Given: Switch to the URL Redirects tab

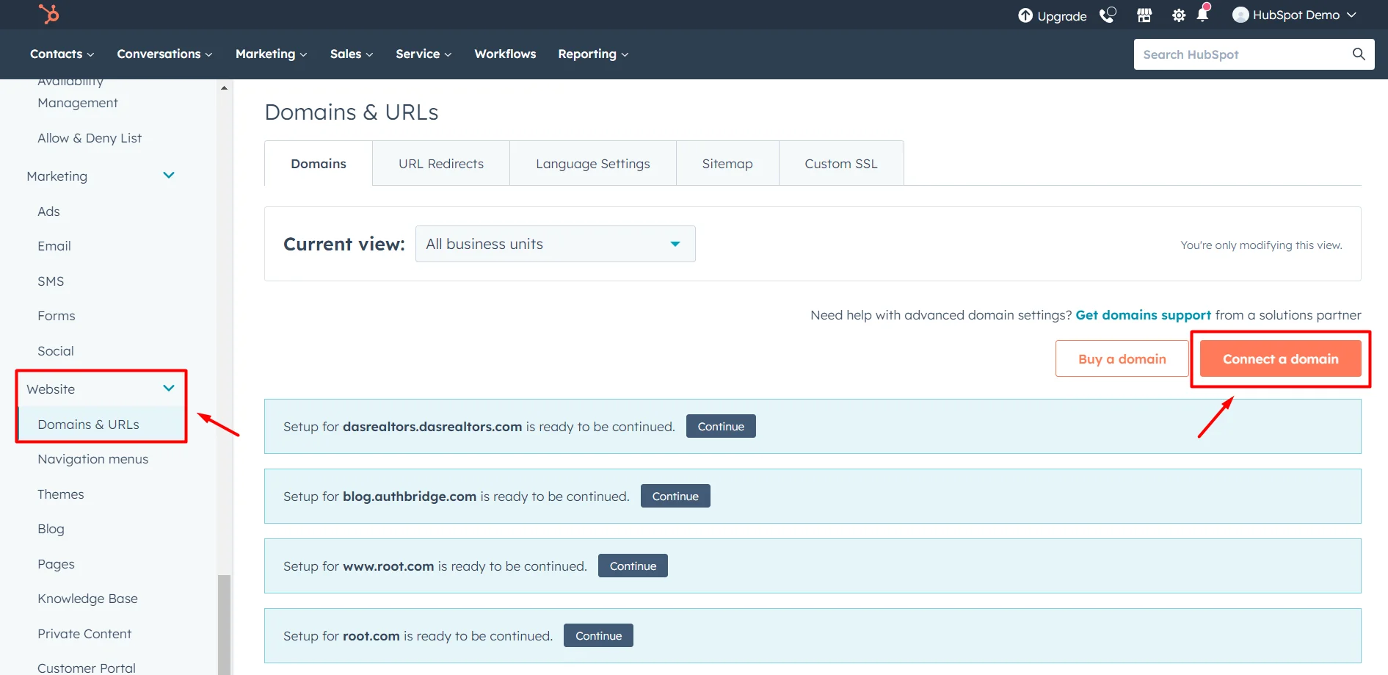Looking at the screenshot, I should (x=440, y=163).
